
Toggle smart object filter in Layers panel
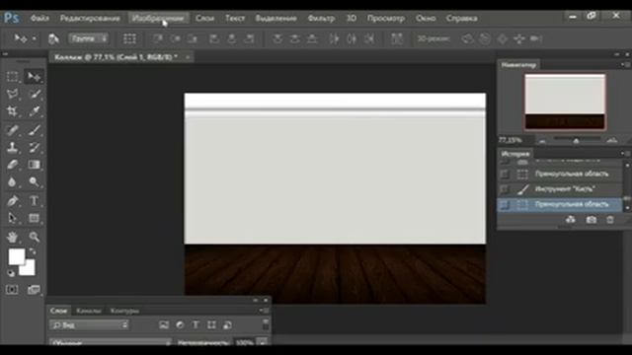click(227, 325)
